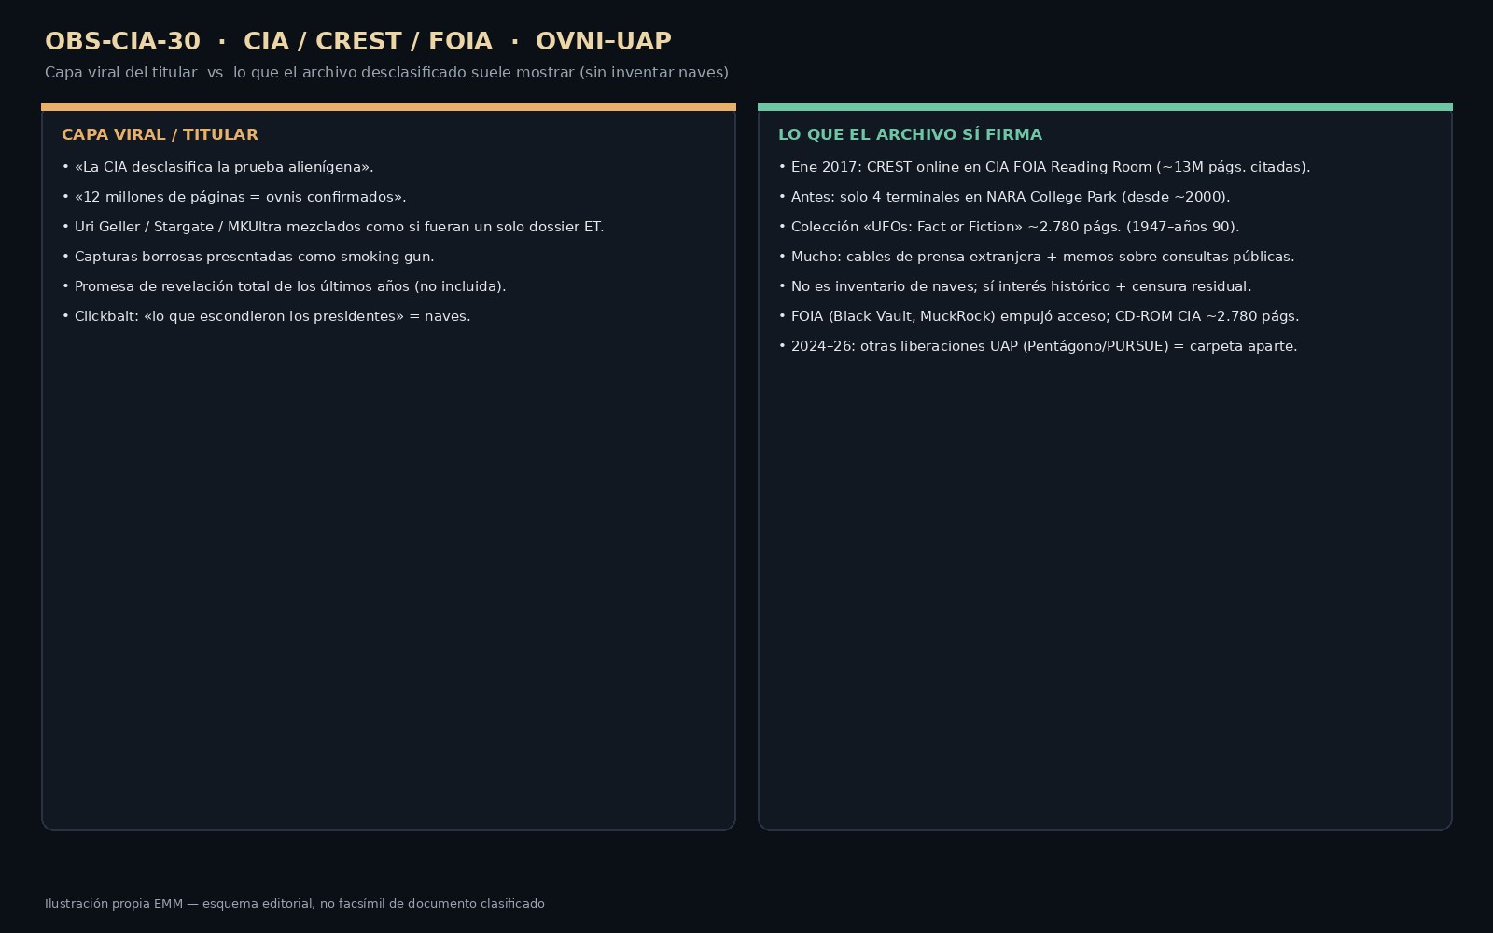Screen dimensions: 1493x933
Task: Select the «12 millones de páginas» bullet
Action: [234, 197]
